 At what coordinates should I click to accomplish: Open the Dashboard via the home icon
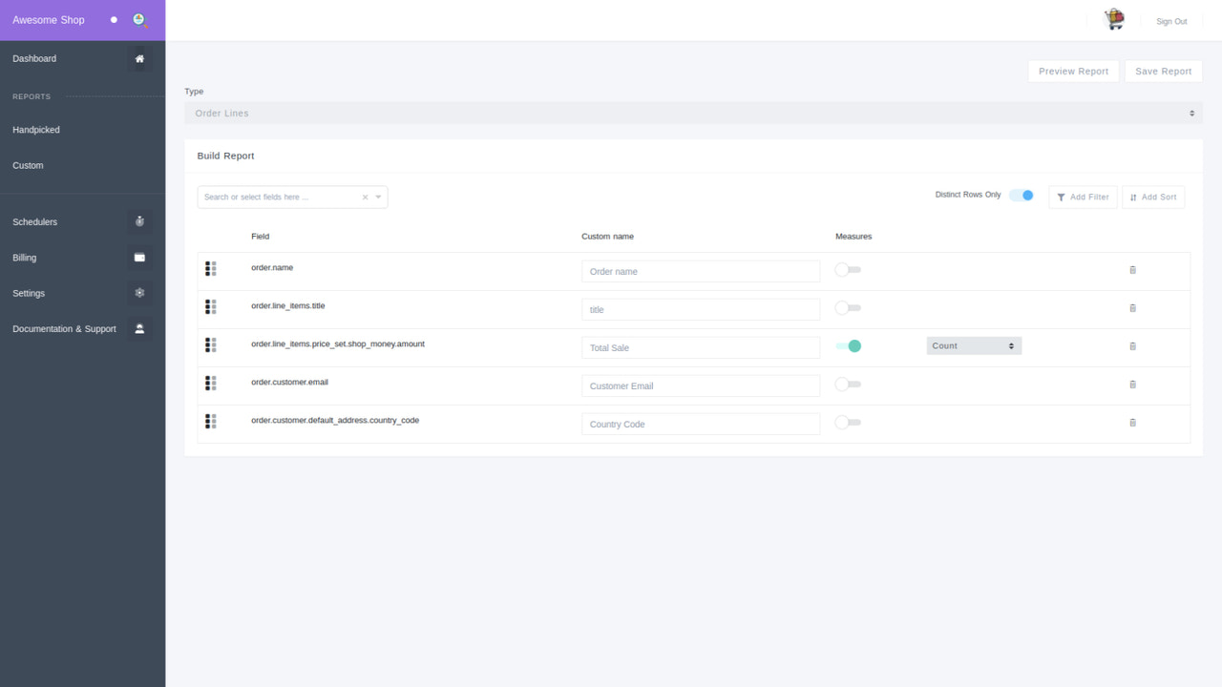[139, 58]
